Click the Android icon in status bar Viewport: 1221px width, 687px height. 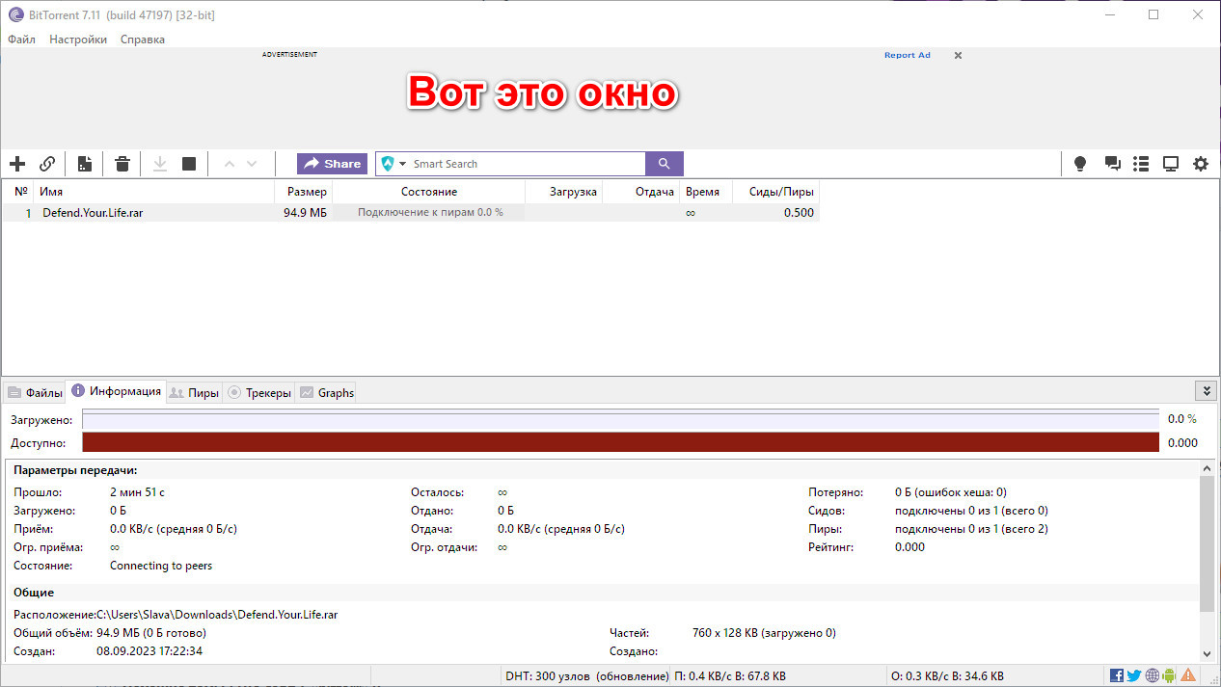(1170, 675)
